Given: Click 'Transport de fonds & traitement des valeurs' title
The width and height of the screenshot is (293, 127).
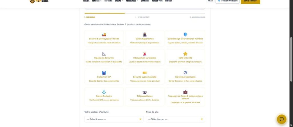Looking at the screenshot, I should [185, 97].
